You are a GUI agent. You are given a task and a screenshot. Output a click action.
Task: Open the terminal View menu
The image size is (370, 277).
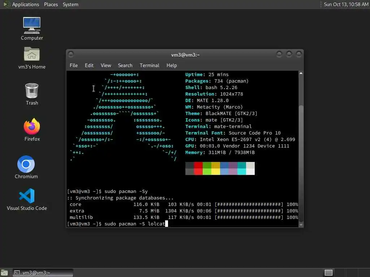tap(106, 66)
